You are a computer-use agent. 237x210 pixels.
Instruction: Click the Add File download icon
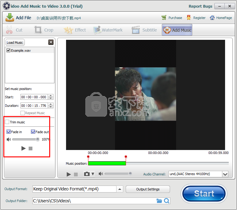[x=10, y=17]
